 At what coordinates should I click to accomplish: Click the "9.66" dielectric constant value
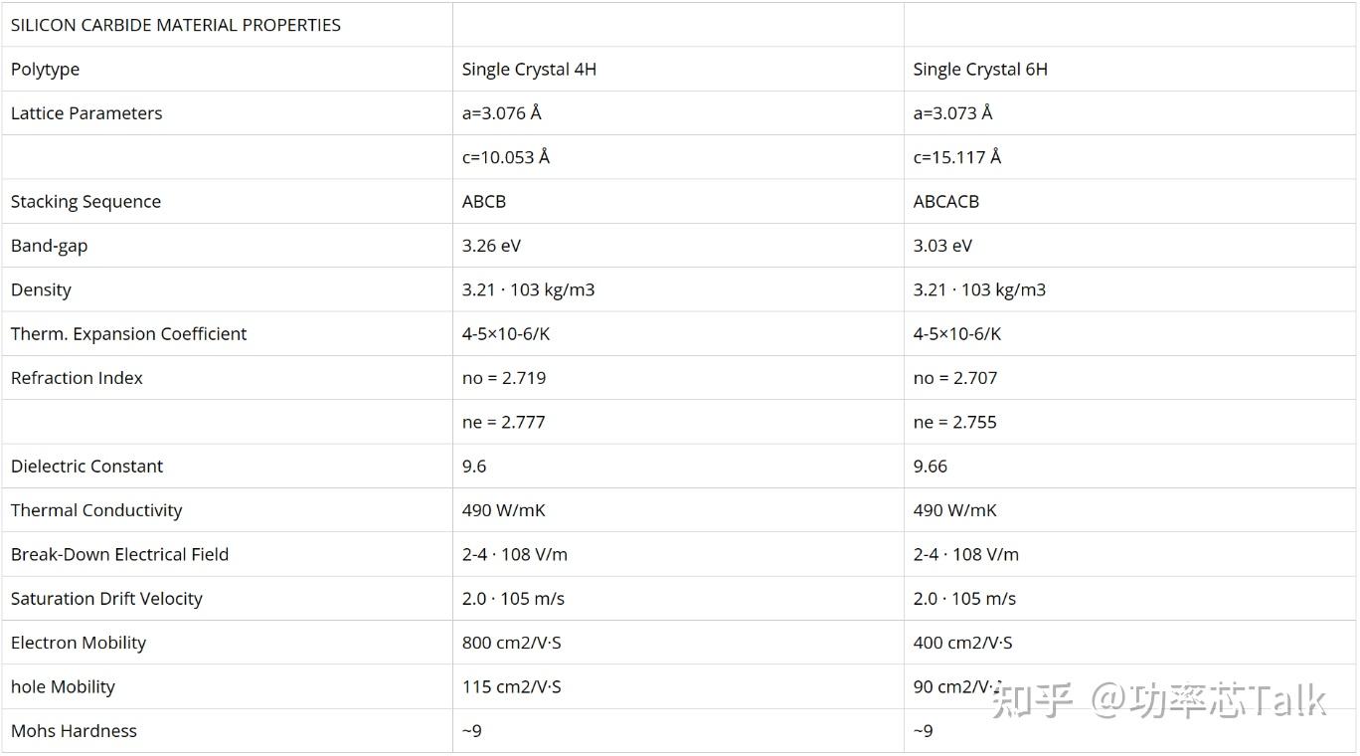coord(931,466)
